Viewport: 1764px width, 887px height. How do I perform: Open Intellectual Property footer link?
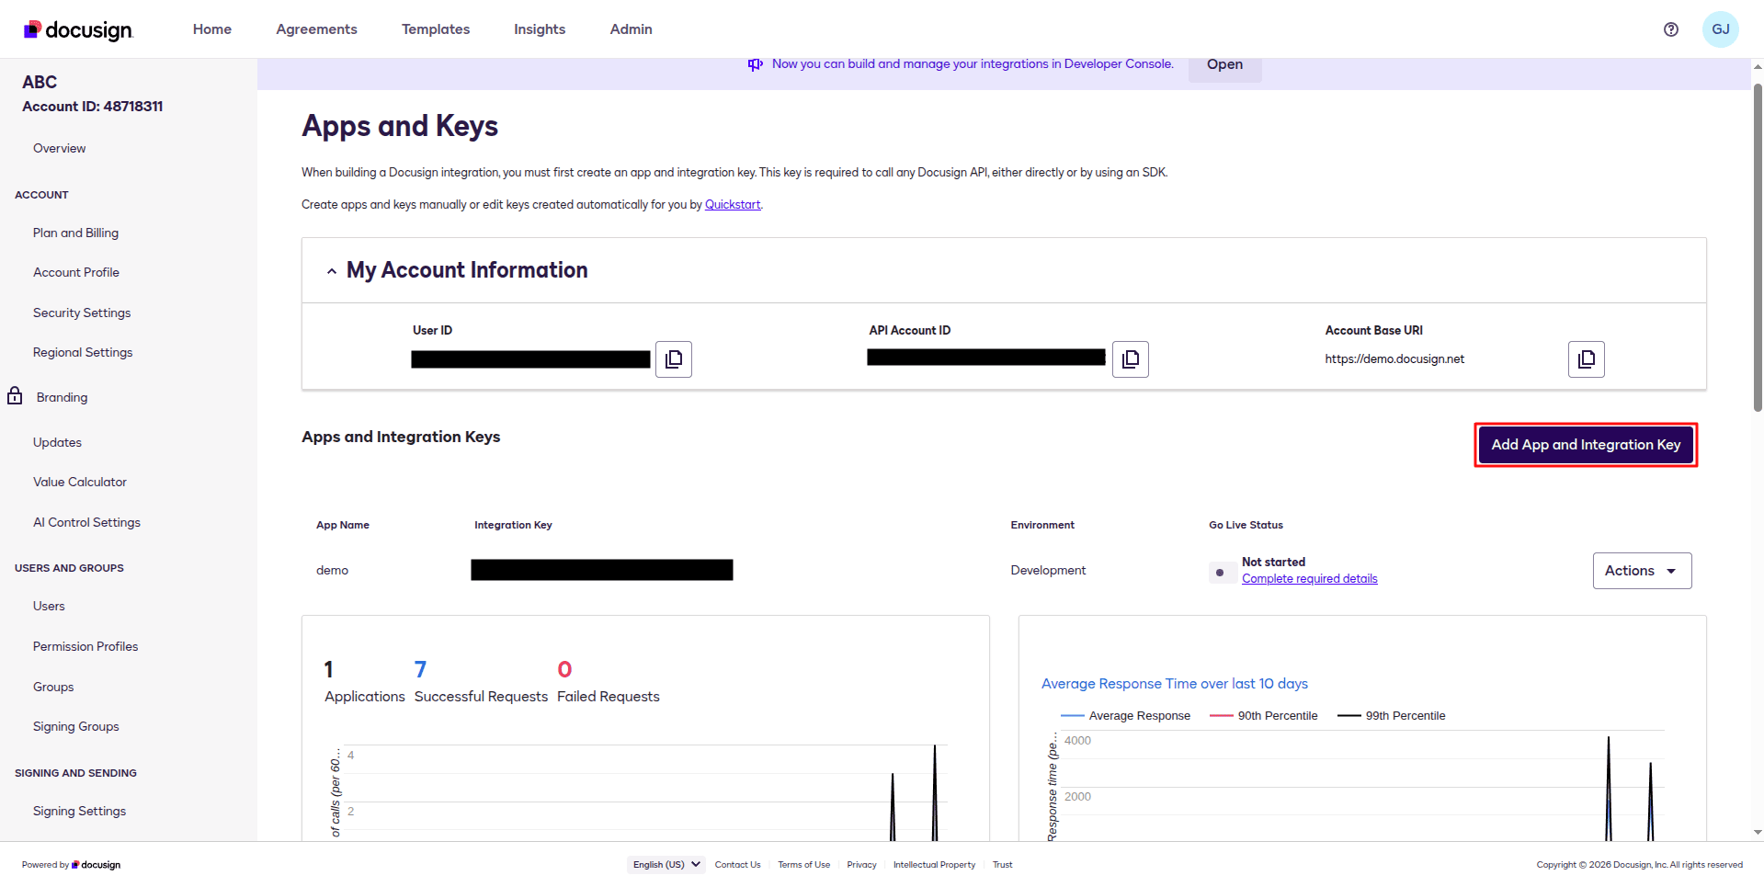(934, 865)
